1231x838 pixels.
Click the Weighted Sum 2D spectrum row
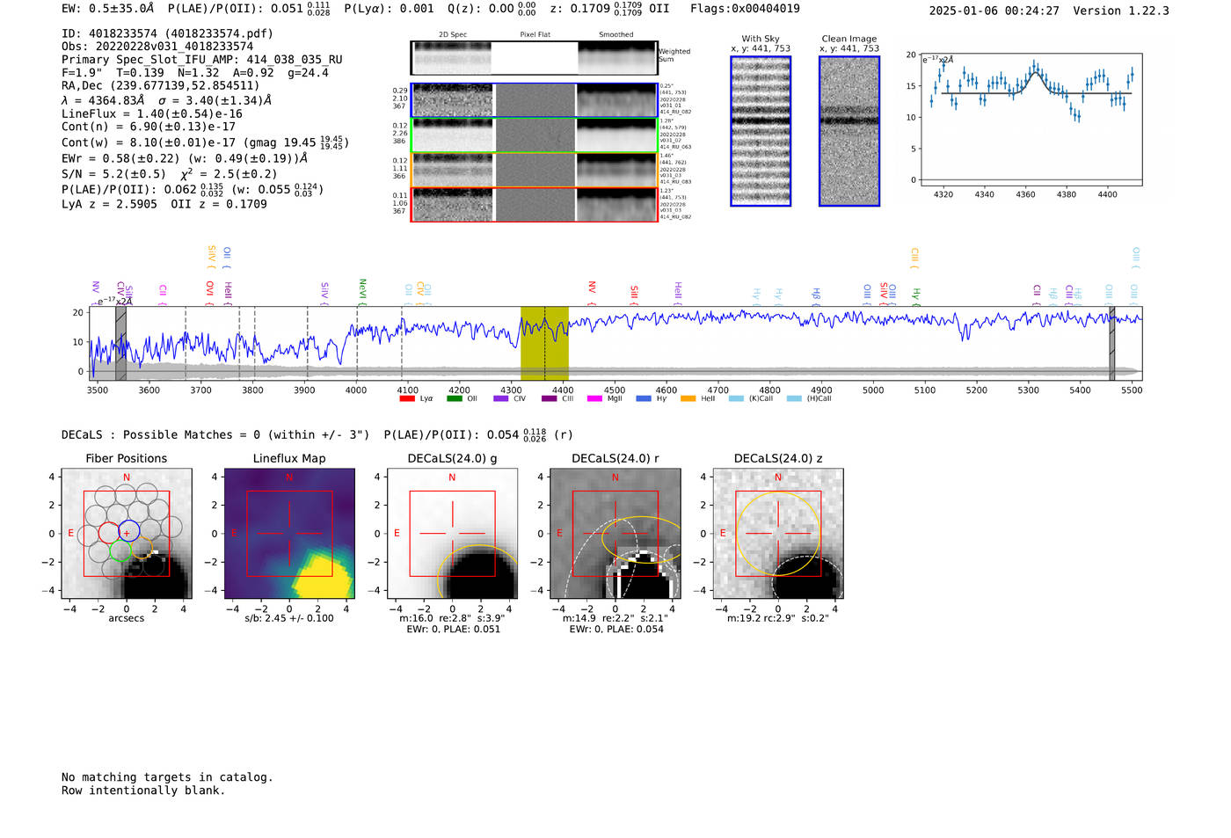click(x=534, y=58)
